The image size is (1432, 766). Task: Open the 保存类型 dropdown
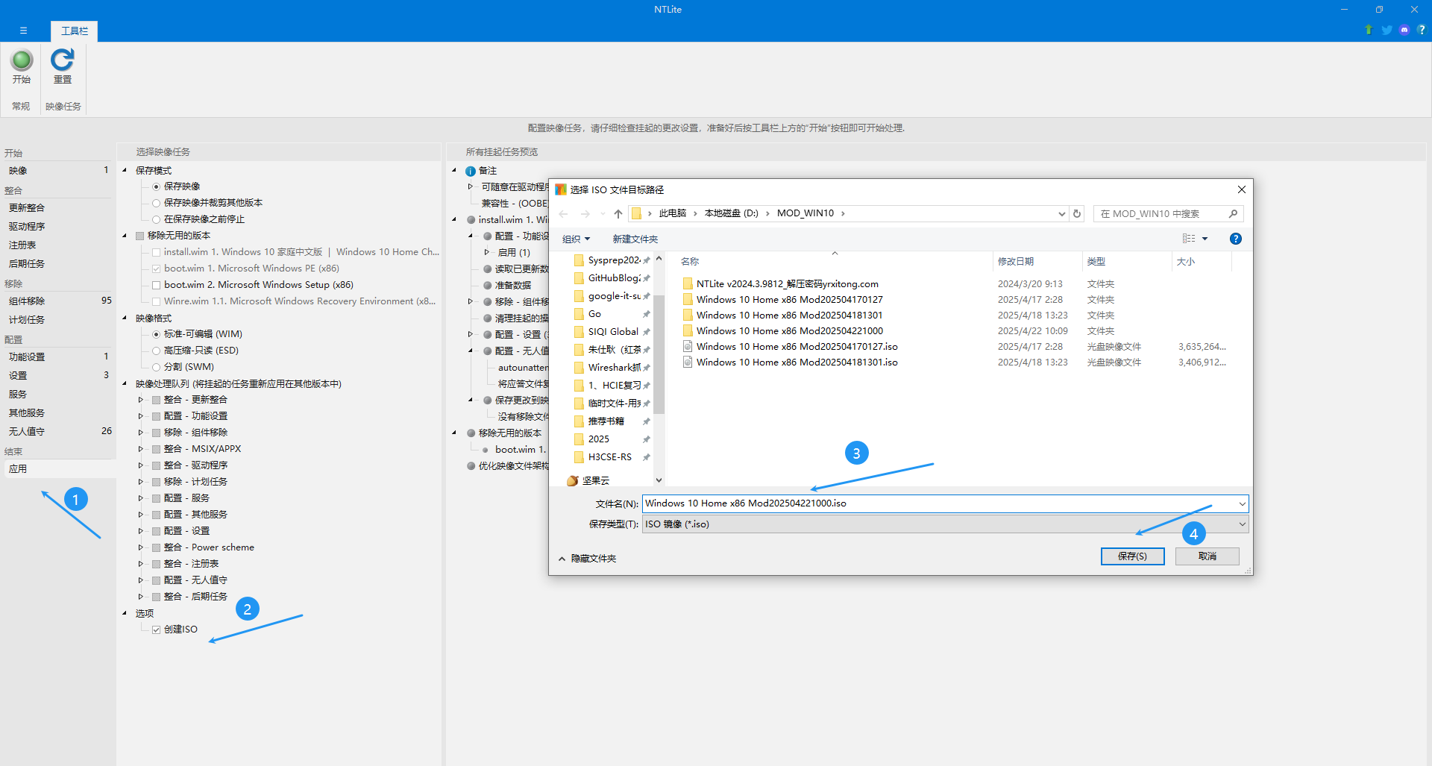click(1242, 524)
